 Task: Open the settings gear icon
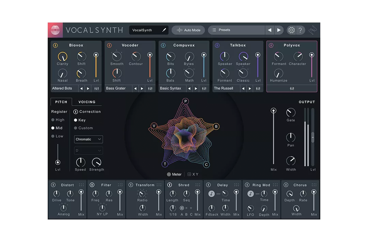[291, 30]
